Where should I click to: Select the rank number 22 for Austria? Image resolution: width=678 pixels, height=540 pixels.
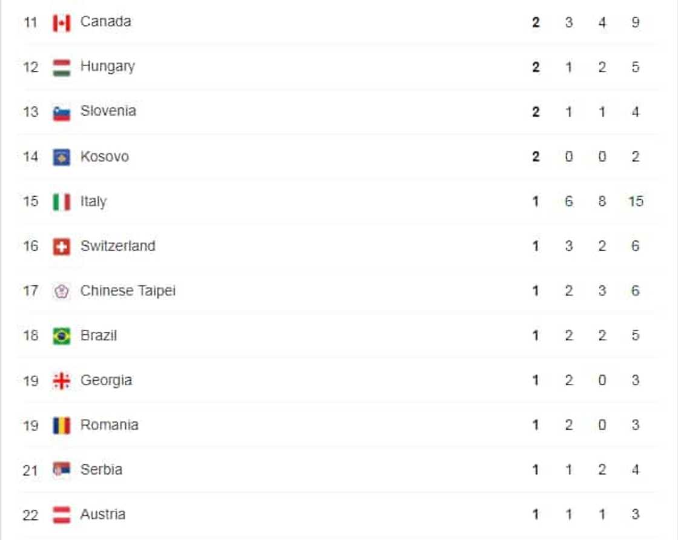[31, 515]
